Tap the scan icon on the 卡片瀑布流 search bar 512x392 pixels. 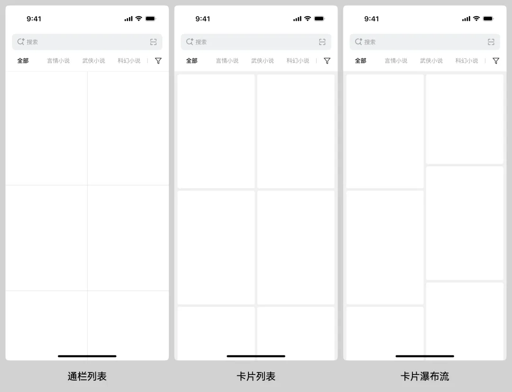pos(491,42)
